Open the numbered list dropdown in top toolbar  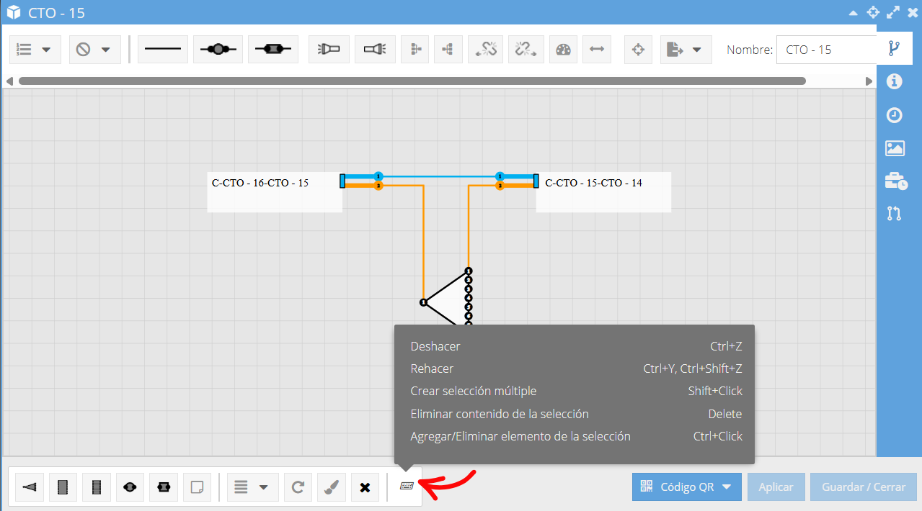[x=34, y=50]
